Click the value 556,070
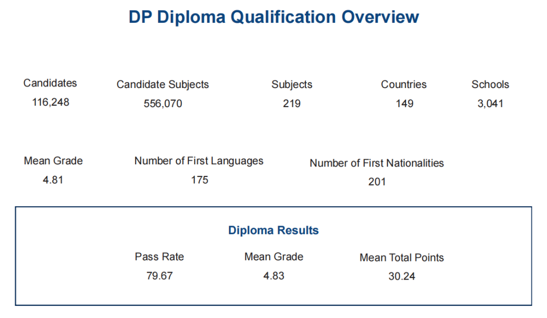The height and width of the screenshot is (318, 547). pyautogui.click(x=163, y=104)
